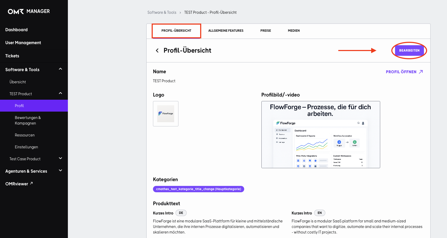This screenshot has height=238, width=447.
Task: Expand the Agenturen & Services section
Action: tap(60, 171)
